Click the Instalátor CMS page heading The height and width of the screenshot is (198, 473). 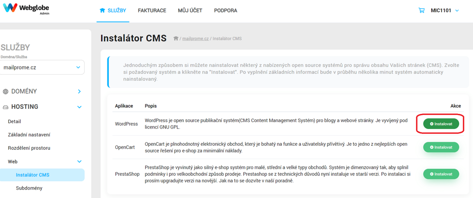point(134,38)
